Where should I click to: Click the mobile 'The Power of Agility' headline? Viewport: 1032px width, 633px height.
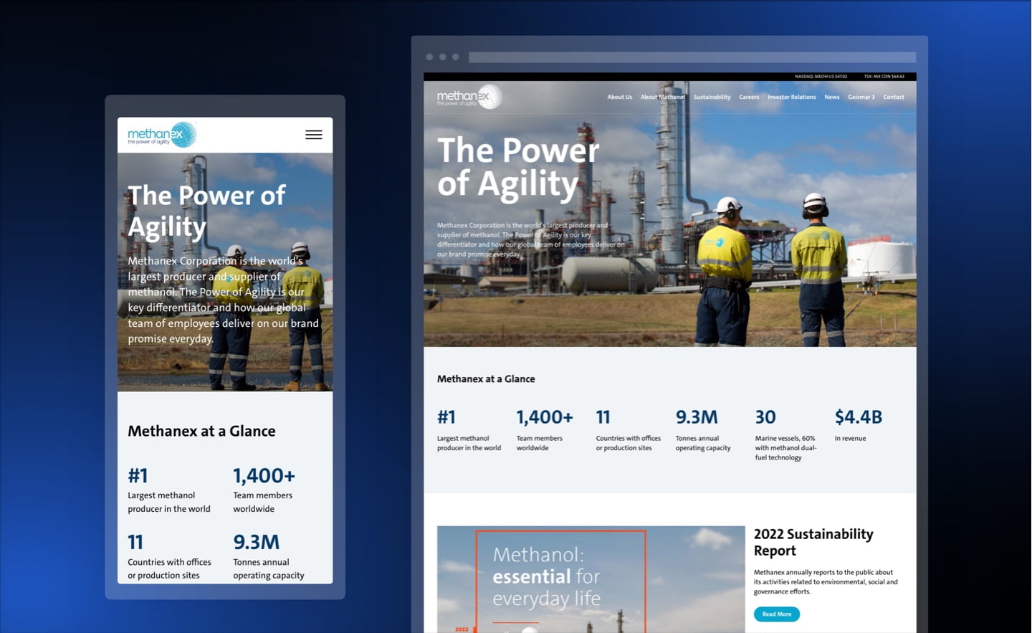point(206,210)
